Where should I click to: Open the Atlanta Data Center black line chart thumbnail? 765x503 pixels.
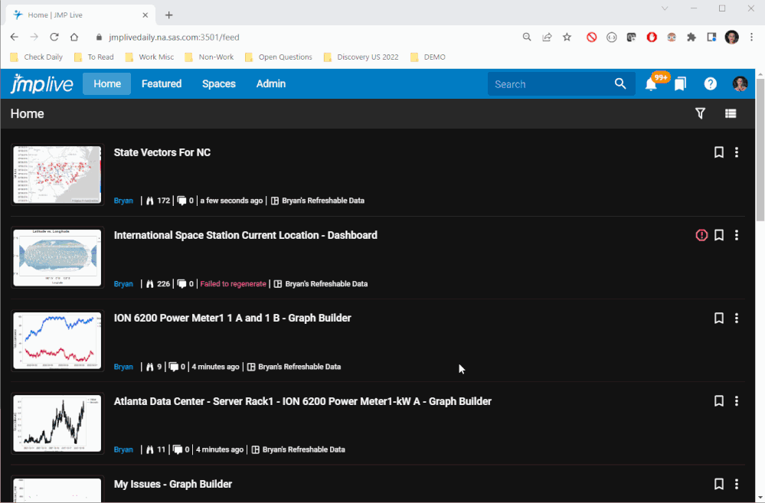pyautogui.click(x=57, y=423)
